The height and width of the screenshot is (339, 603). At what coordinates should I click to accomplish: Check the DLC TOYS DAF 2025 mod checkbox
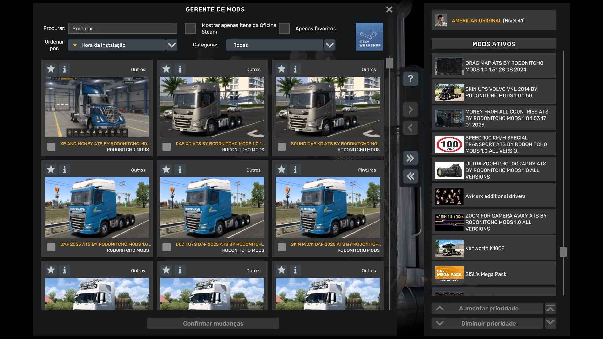(166, 247)
